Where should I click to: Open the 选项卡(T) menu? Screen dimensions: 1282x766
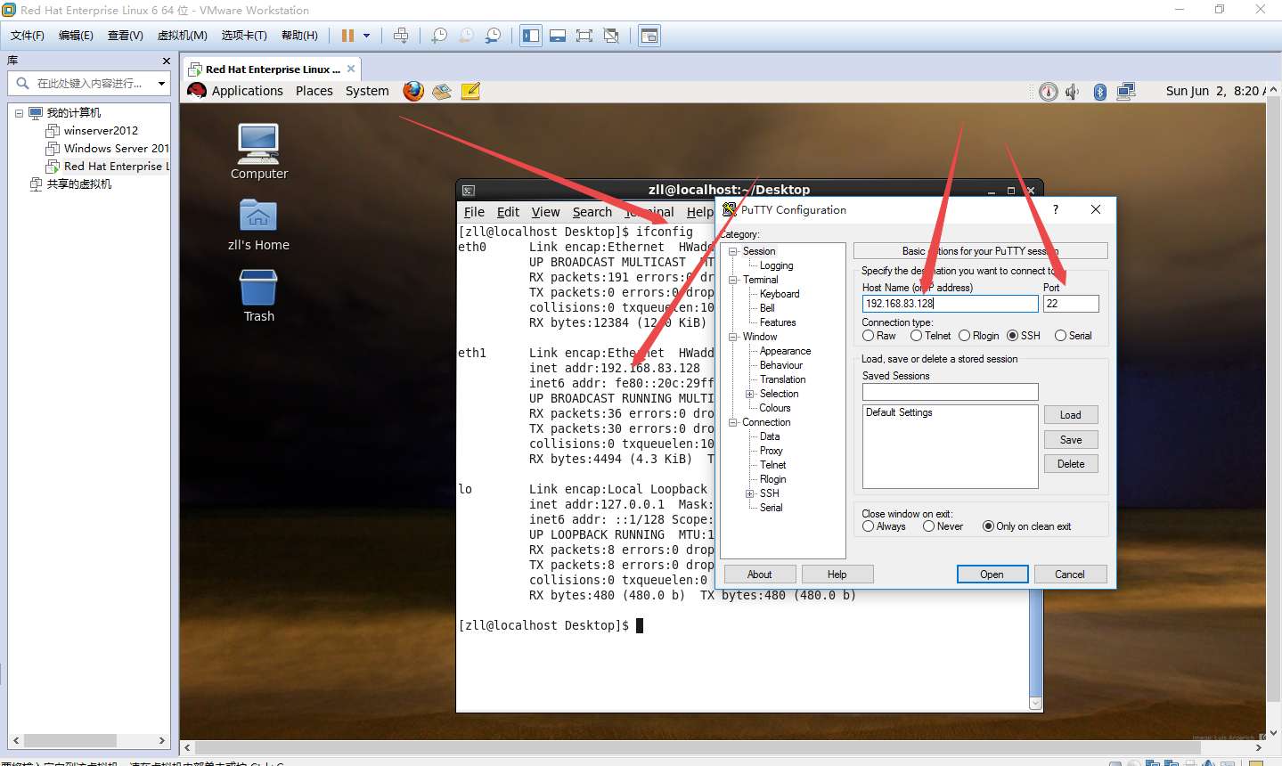244,36
